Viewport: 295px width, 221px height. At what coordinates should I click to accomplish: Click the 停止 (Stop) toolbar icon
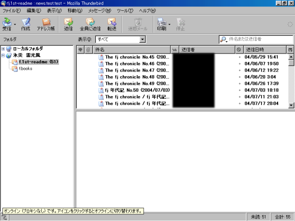(x=180, y=24)
